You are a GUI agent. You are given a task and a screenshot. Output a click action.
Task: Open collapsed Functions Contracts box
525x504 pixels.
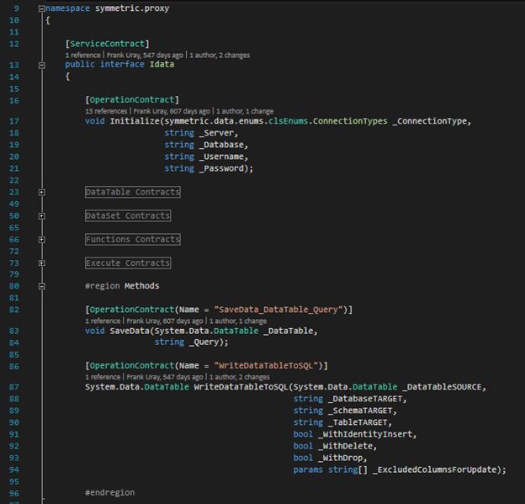click(133, 240)
